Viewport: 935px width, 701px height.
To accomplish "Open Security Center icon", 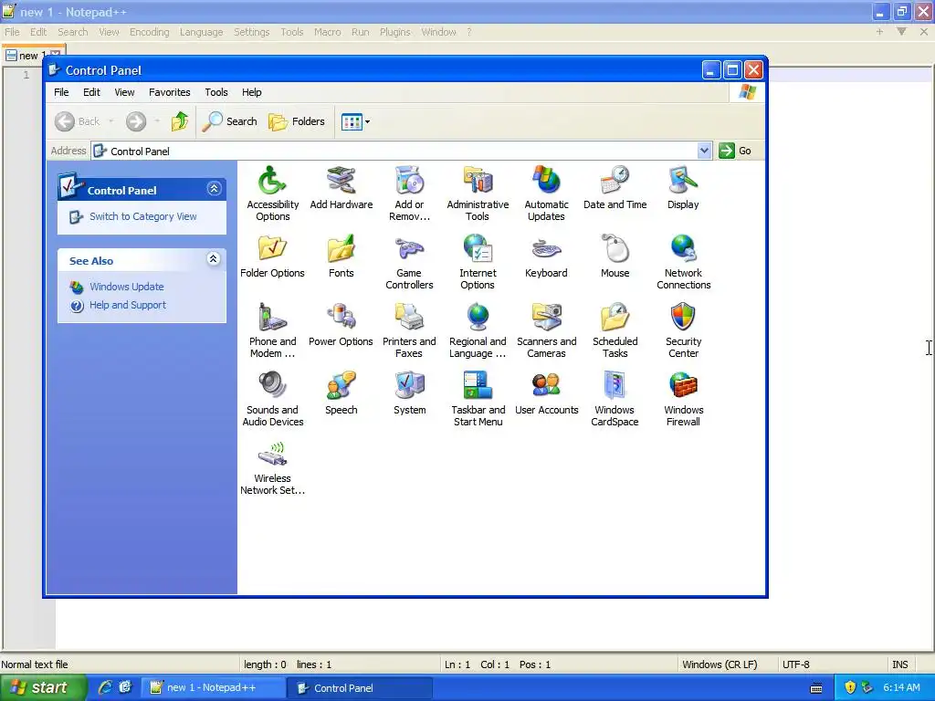I will click(x=683, y=330).
